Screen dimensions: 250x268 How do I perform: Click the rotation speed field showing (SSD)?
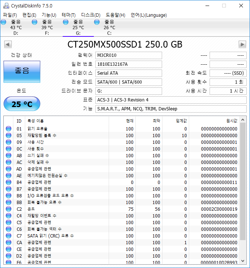coord(228,73)
